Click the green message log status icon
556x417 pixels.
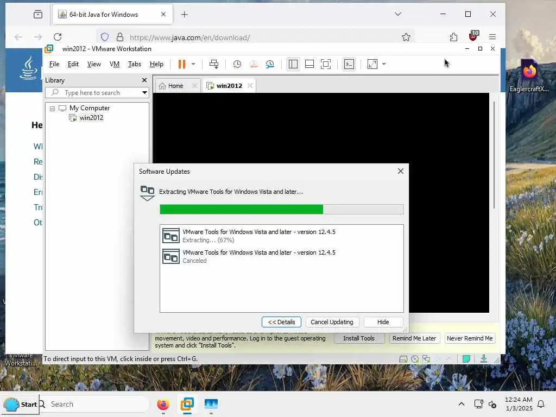pos(466,359)
